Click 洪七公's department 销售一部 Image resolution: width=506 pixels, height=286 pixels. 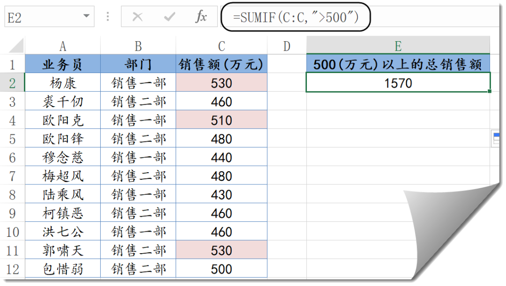pyautogui.click(x=138, y=232)
